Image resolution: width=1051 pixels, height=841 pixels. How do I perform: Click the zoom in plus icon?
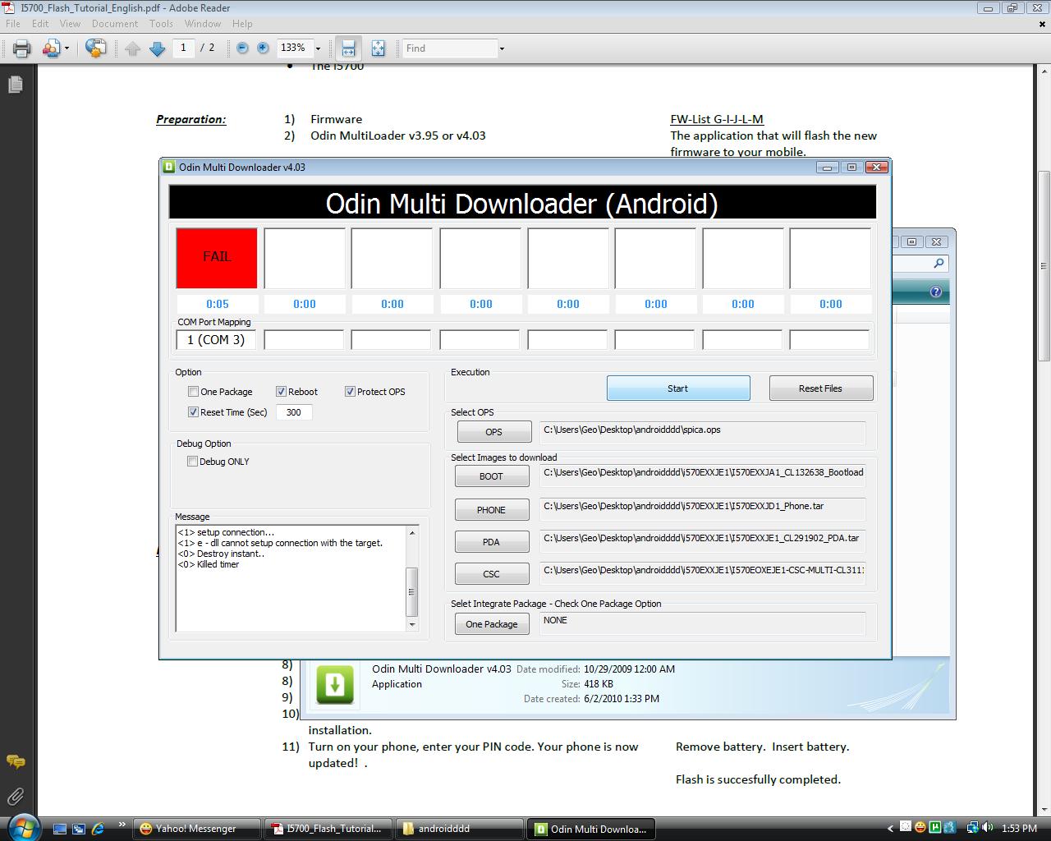click(263, 48)
